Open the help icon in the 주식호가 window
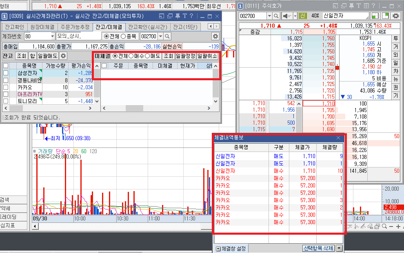404x253 pixels. (x=373, y=6)
